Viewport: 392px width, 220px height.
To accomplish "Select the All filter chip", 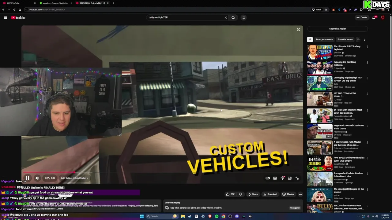I will coord(310,39).
